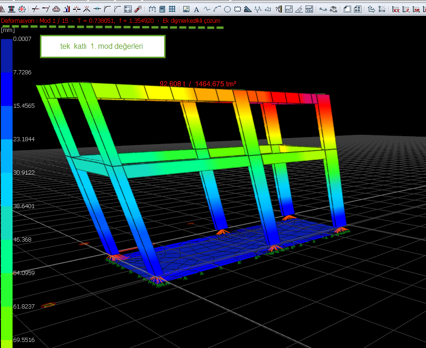This screenshot has width=426, height=348.
Task: Click the dynamite explode tool icon
Action: (138, 9)
